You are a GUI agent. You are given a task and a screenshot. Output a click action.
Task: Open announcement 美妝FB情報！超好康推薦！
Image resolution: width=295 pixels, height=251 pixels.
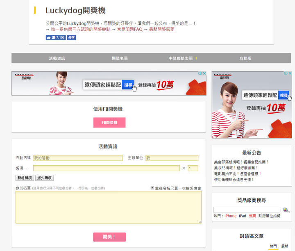coord(236,168)
